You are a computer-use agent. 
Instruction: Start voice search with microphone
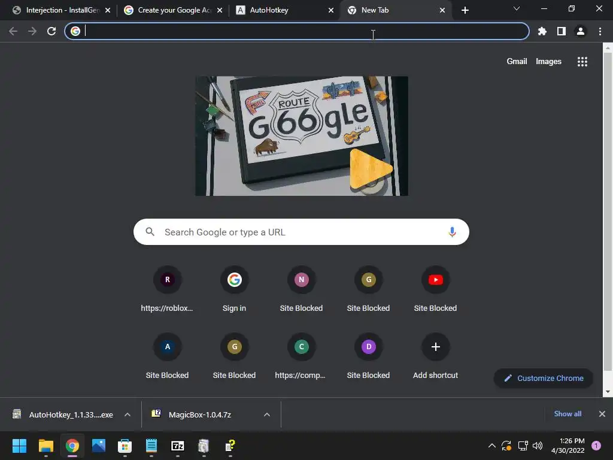452,232
